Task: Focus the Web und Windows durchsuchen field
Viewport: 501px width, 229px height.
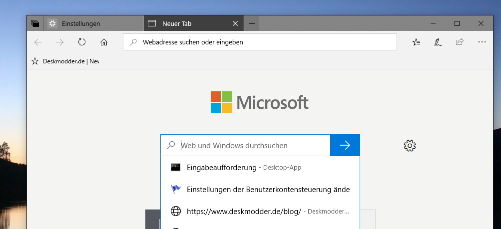Action: click(245, 146)
